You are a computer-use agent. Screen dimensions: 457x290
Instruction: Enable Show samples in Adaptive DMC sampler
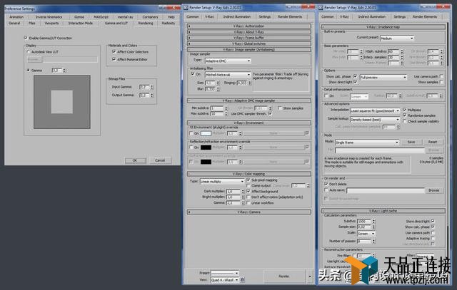(x=280, y=108)
